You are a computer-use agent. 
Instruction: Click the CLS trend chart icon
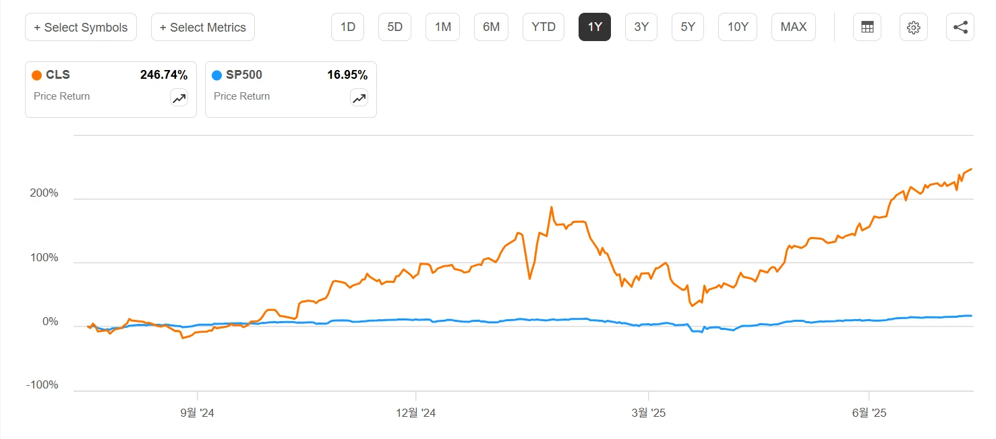[179, 98]
